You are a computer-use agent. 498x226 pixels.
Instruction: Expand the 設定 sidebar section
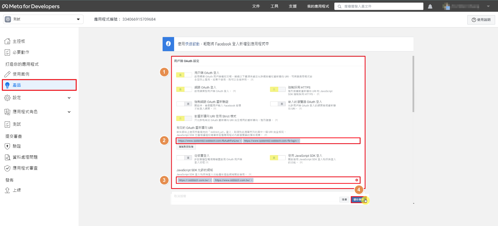[69, 98]
